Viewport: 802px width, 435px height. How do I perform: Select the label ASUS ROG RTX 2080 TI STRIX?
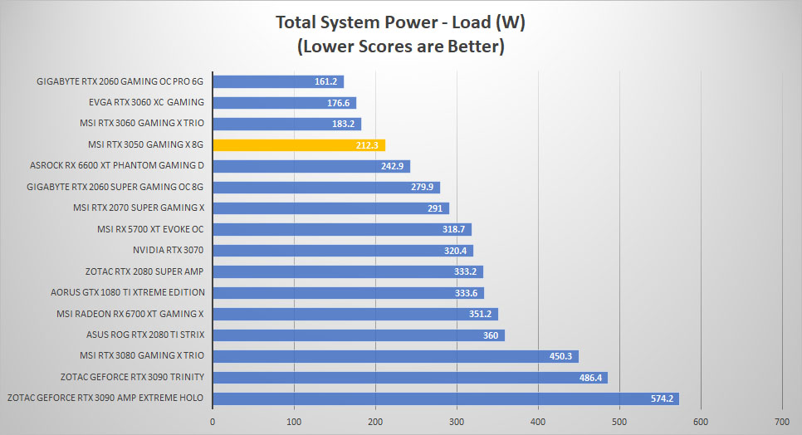(145, 335)
